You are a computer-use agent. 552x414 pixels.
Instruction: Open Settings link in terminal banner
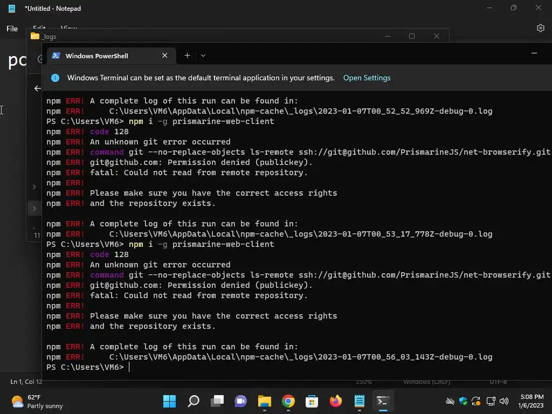click(367, 78)
